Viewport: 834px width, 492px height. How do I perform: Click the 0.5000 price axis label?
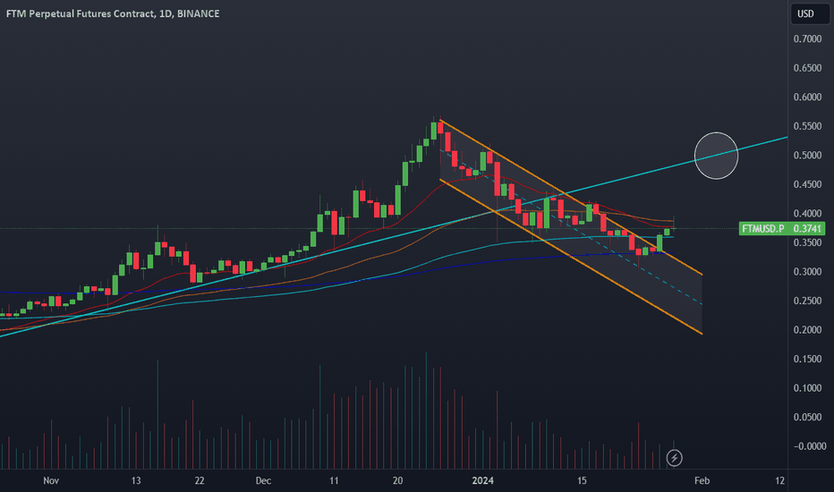[x=807, y=156]
